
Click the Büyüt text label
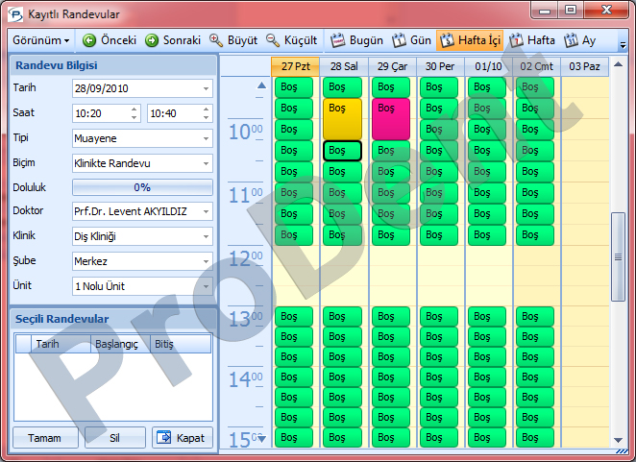pyautogui.click(x=242, y=40)
